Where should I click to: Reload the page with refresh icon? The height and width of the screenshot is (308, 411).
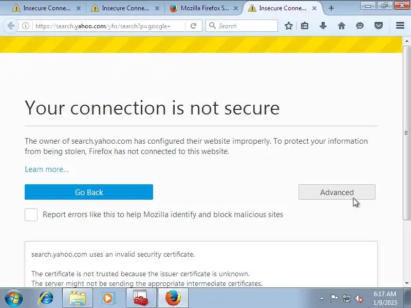pos(194,26)
